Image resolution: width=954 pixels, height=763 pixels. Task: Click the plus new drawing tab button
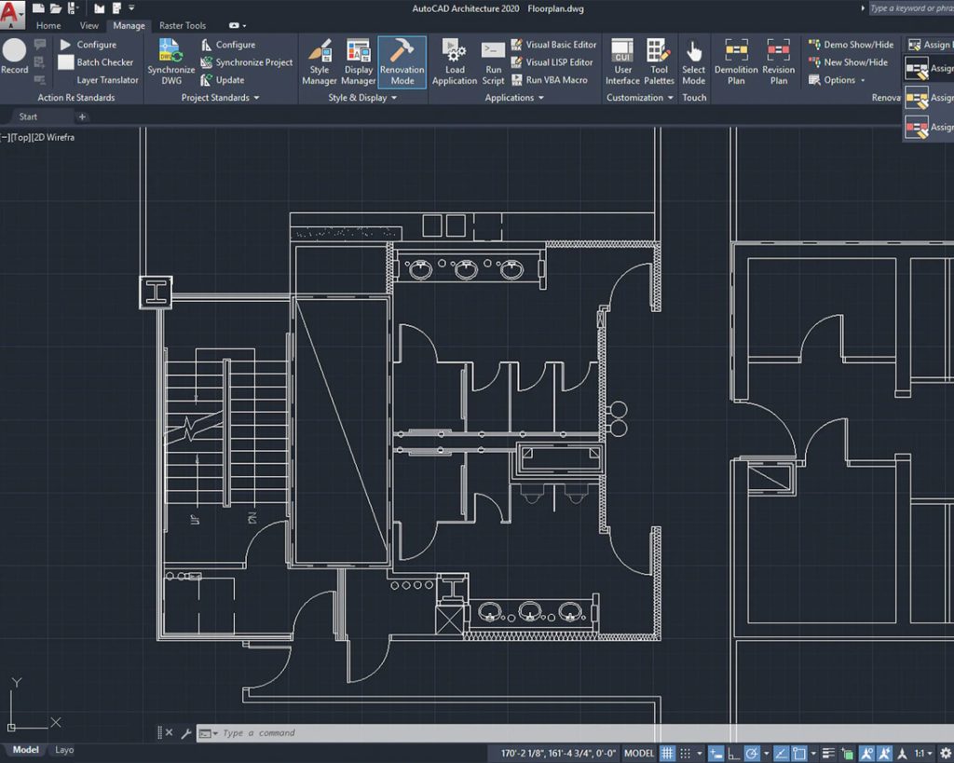pyautogui.click(x=82, y=116)
